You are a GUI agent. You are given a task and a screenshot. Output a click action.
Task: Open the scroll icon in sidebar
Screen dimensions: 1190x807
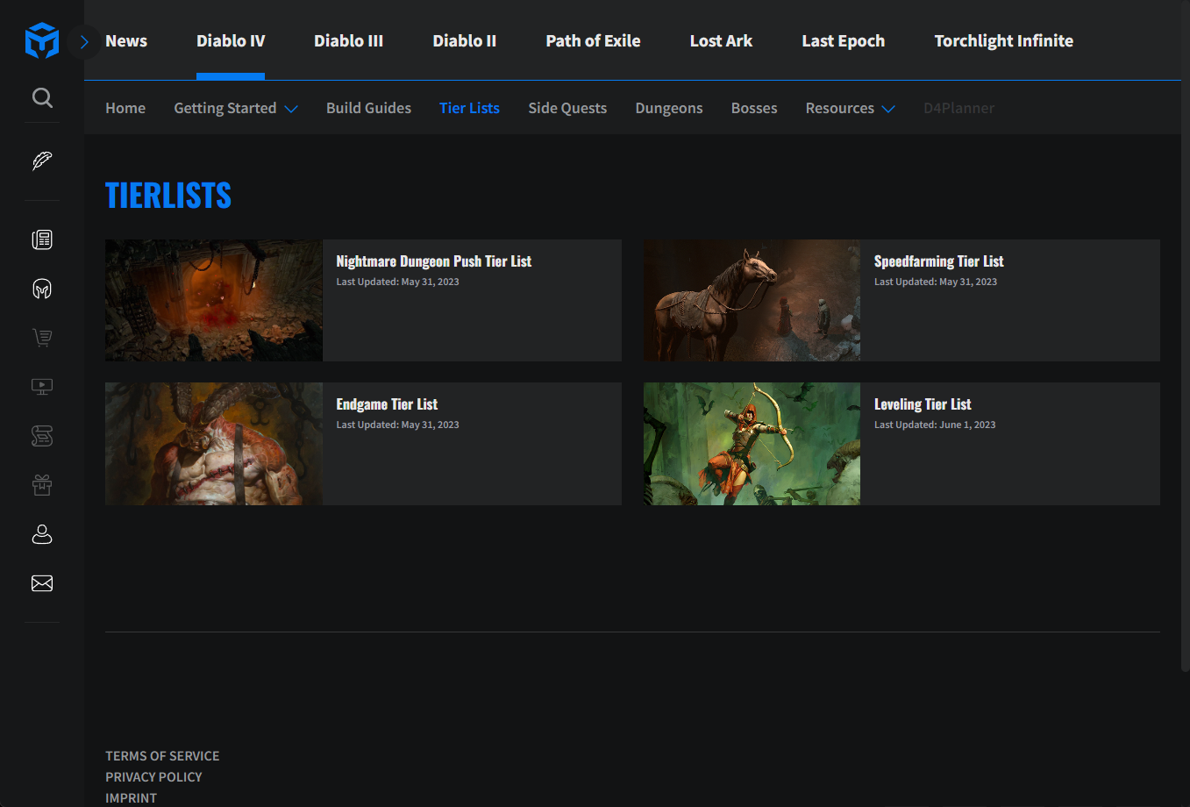[x=42, y=436]
